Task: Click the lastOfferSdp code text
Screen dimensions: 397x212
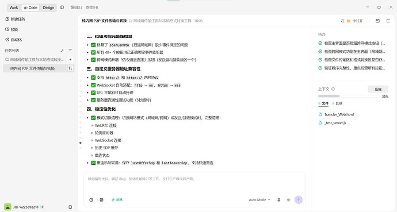Action: pos(143,163)
